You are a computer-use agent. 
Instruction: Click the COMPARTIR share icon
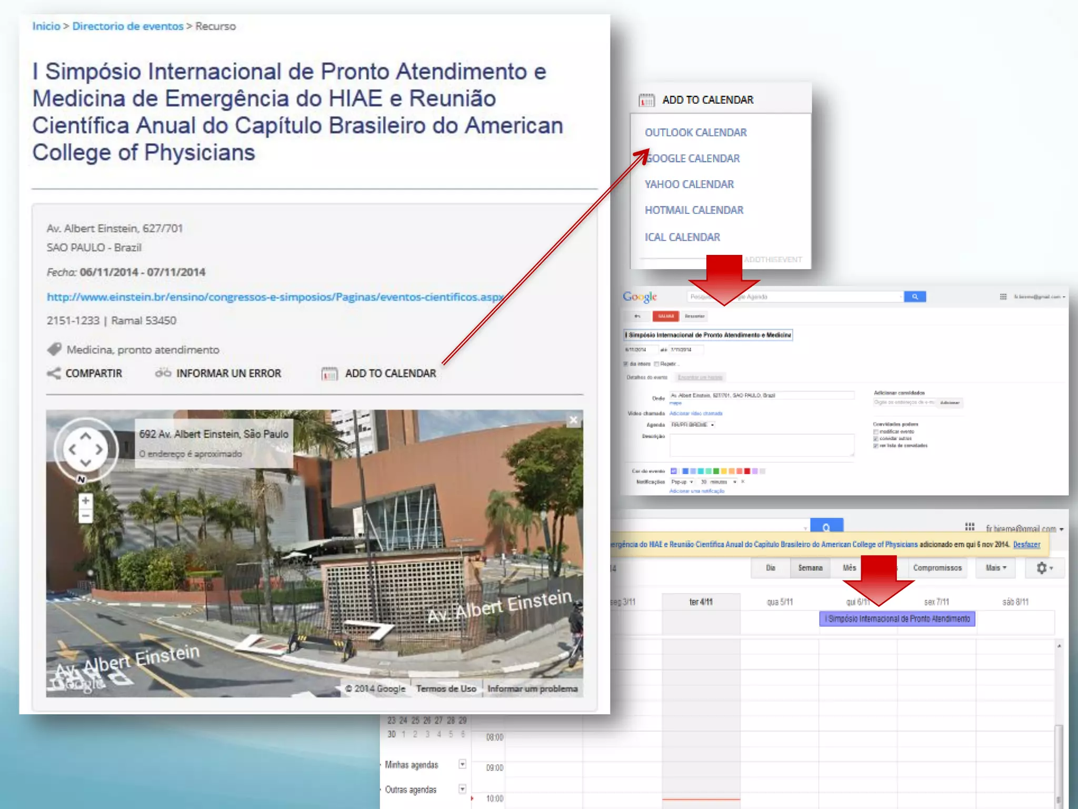[54, 373]
